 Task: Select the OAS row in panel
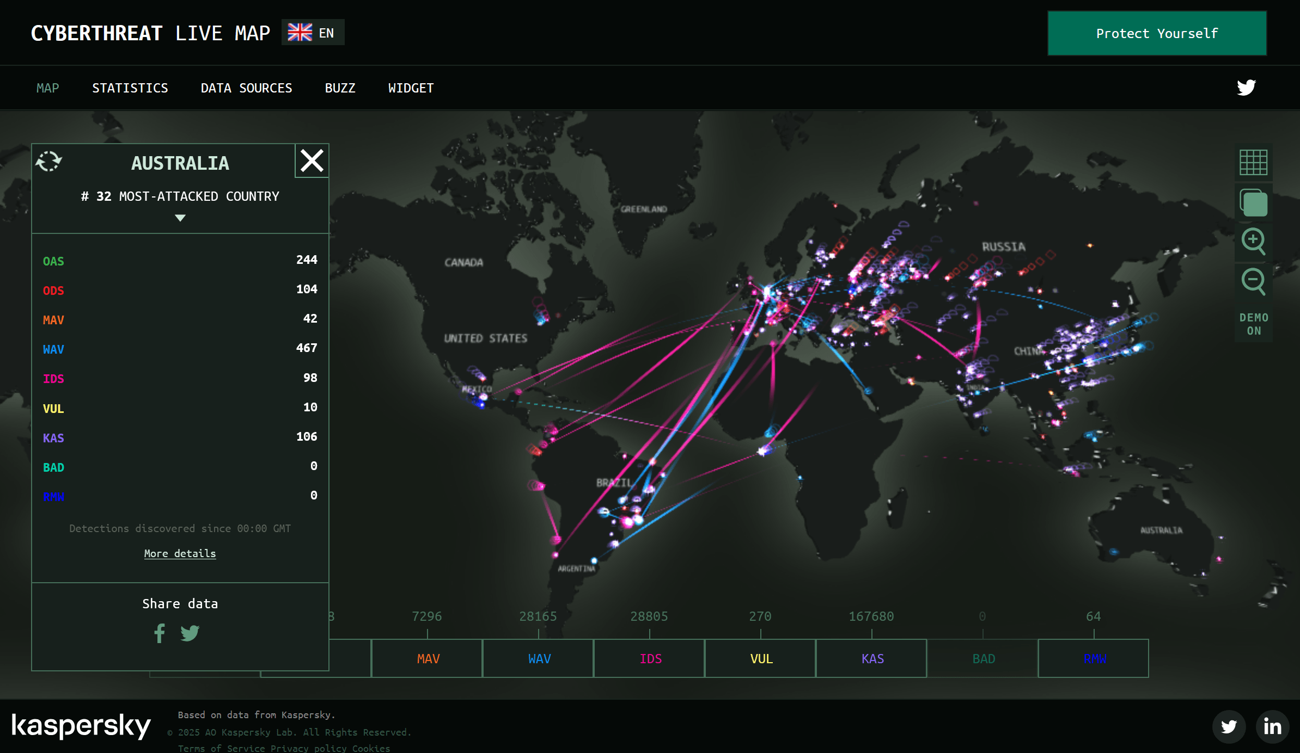pyautogui.click(x=180, y=261)
